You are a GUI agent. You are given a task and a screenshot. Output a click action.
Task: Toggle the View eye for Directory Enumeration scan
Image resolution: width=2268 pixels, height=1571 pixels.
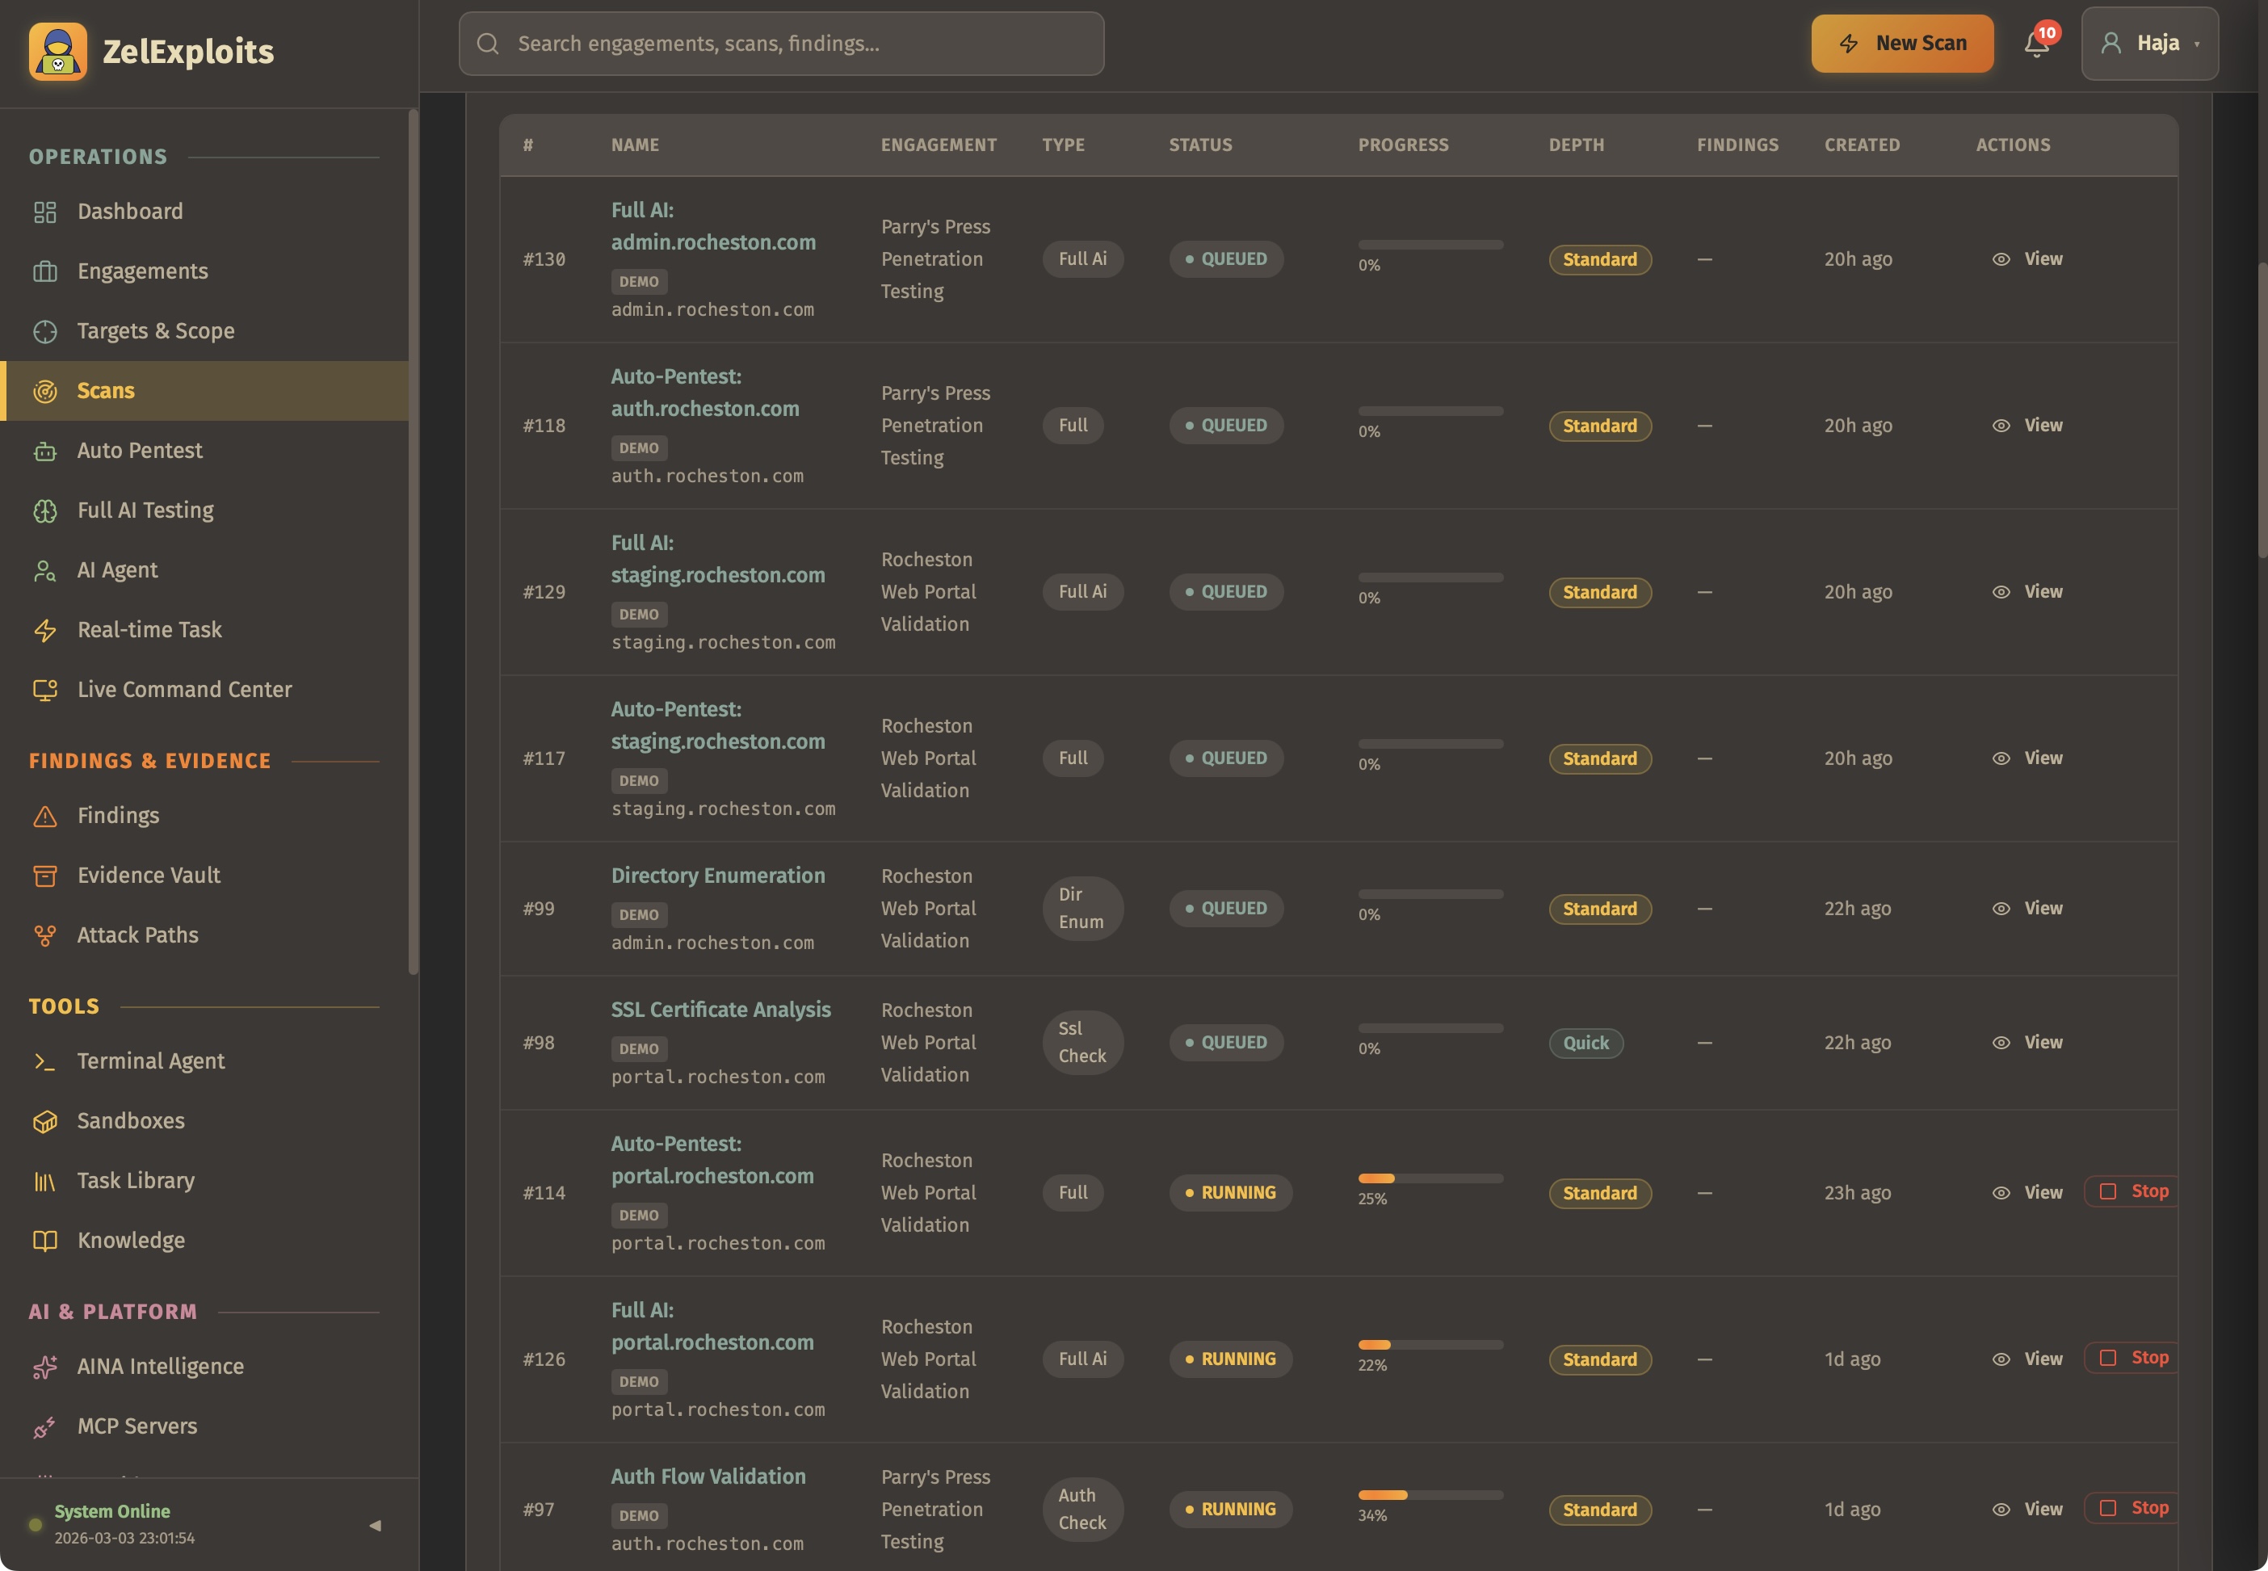tap(2003, 908)
